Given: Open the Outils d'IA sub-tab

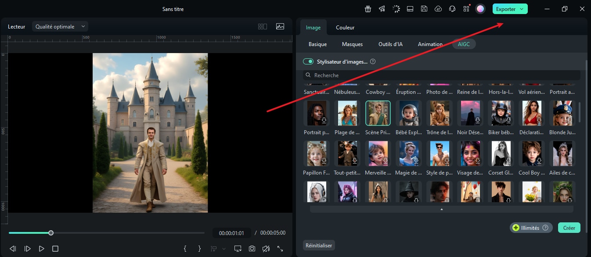Looking at the screenshot, I should pyautogui.click(x=390, y=44).
